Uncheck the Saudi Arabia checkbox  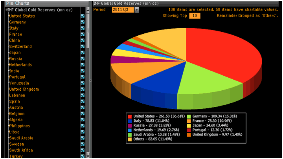[x=83, y=138]
